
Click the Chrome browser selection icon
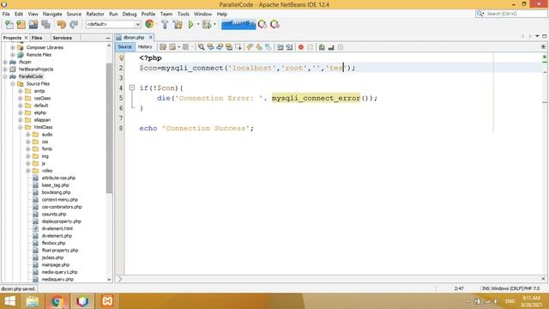click(149, 24)
